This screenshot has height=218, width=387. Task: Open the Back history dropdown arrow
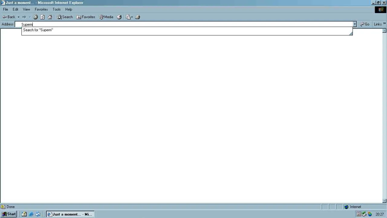[x=18, y=17]
